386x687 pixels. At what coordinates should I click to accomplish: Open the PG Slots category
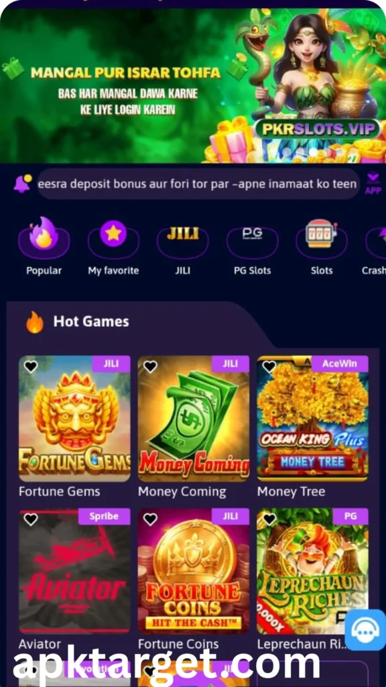(252, 241)
